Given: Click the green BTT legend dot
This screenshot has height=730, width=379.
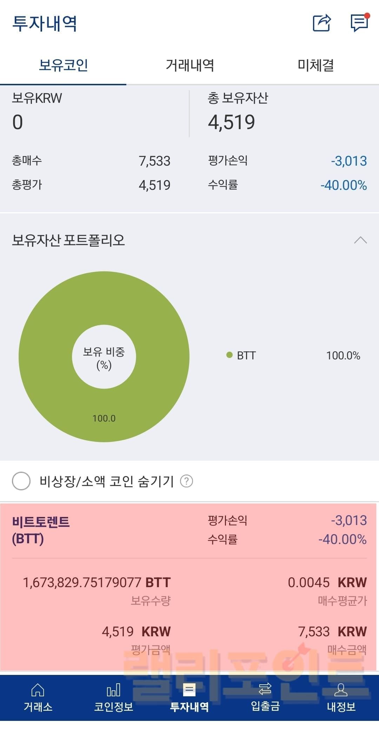Looking at the screenshot, I should 230,355.
